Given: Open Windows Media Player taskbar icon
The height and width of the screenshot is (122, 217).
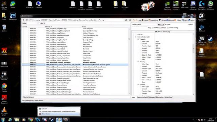Looking at the screenshot, I should (x=24, y=120).
